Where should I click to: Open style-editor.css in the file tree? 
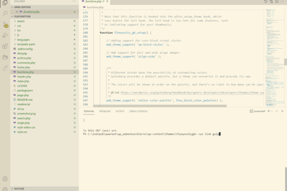click(x=44, y=127)
